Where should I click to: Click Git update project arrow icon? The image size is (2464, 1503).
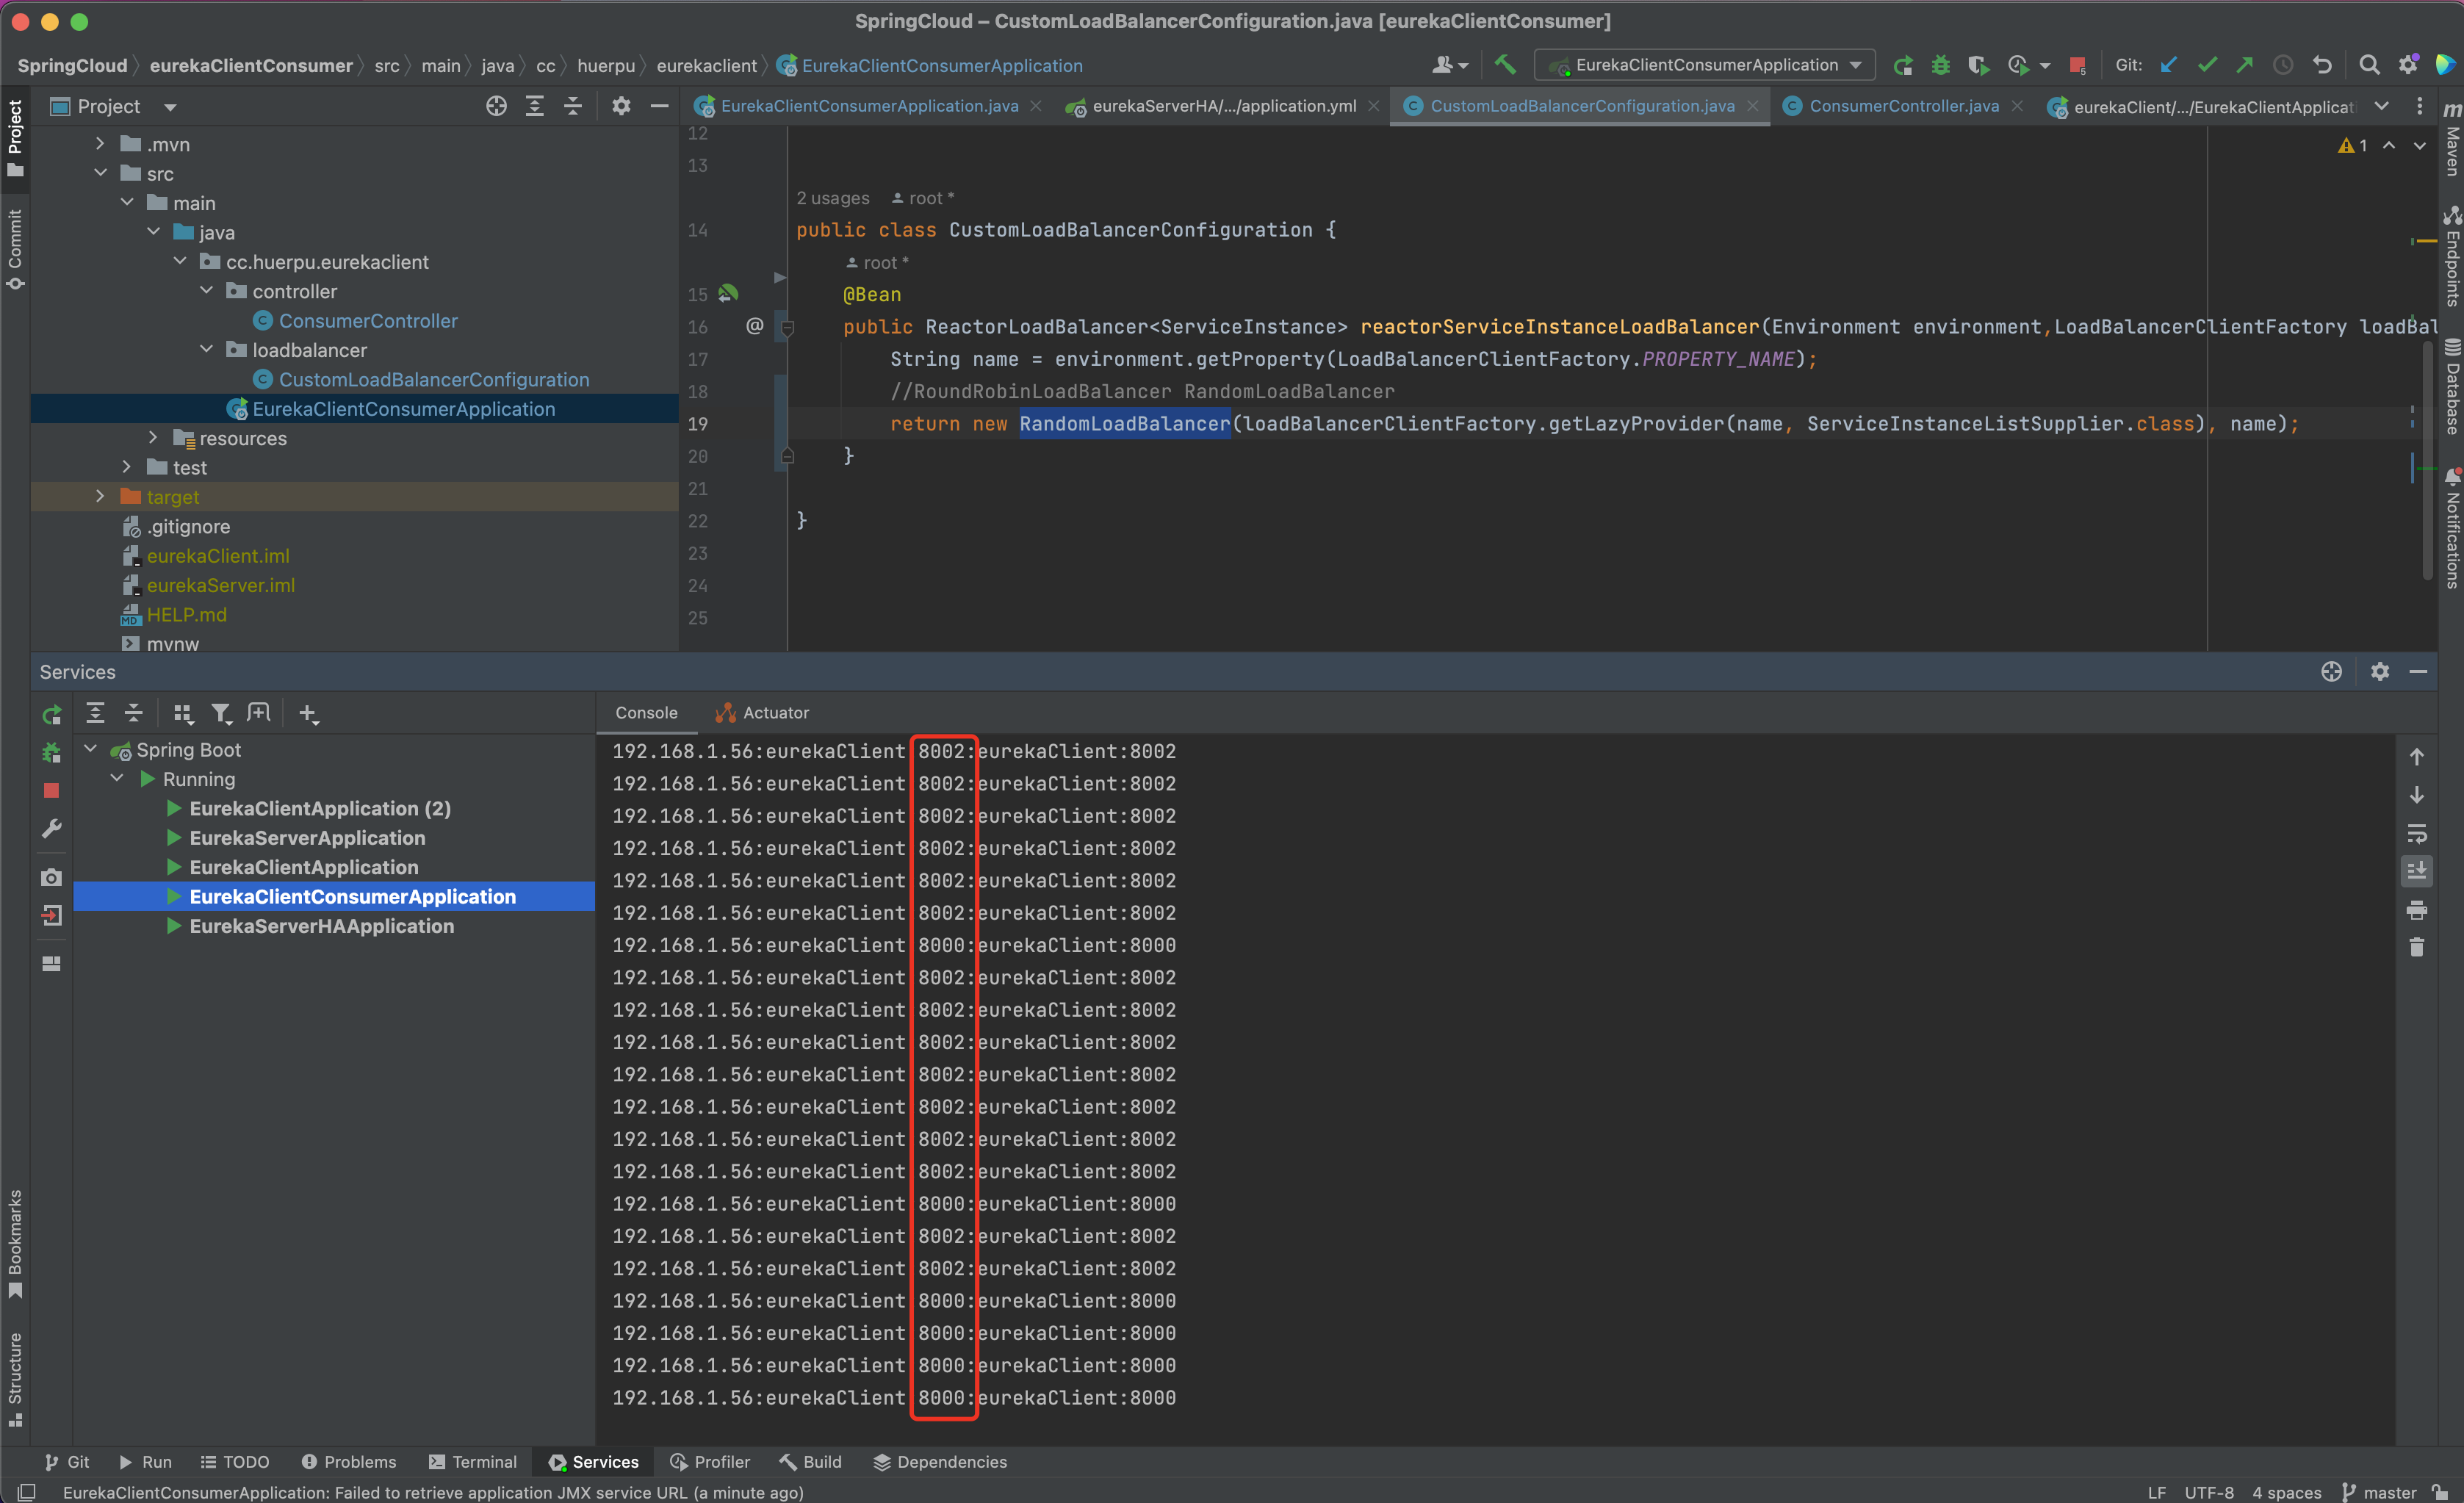[2168, 65]
